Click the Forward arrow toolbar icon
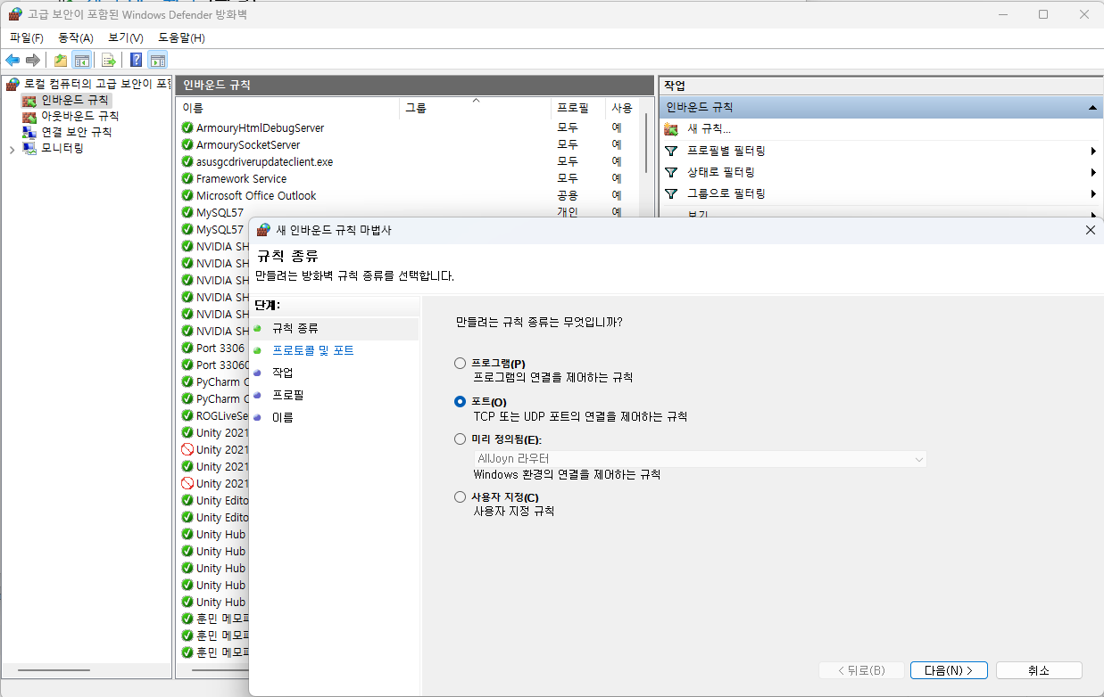Image resolution: width=1104 pixels, height=697 pixels. 33,60
